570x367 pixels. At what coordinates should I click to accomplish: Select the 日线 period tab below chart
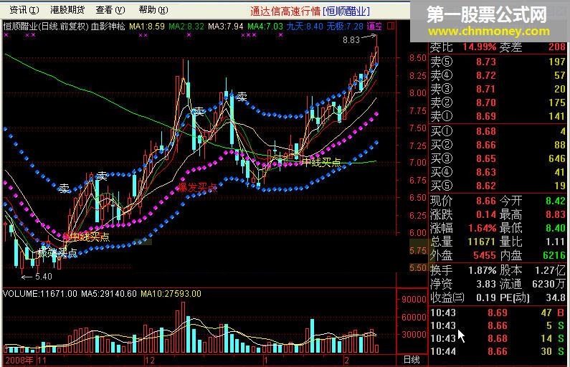point(412,360)
